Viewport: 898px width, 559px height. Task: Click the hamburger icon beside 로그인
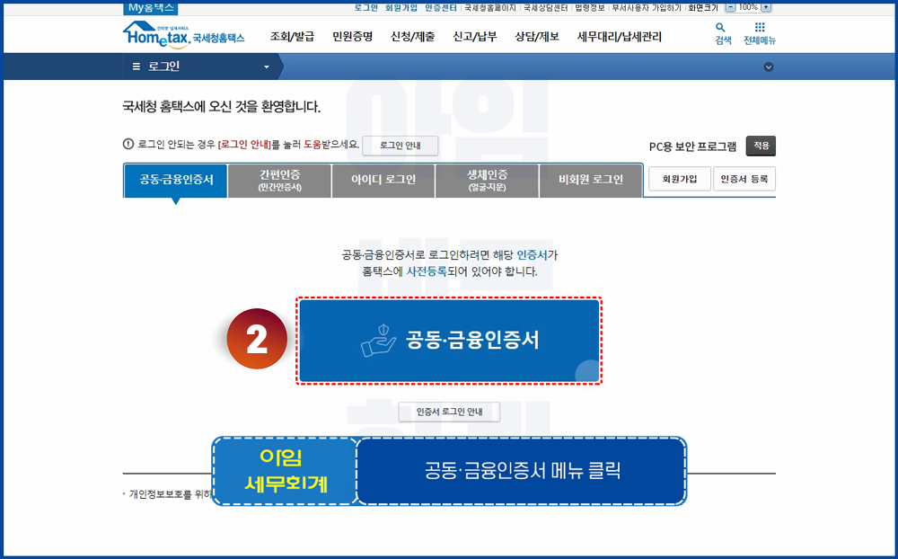(x=136, y=67)
